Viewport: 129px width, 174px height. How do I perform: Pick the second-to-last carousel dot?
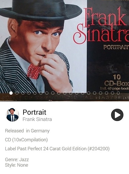[x=112, y=93]
